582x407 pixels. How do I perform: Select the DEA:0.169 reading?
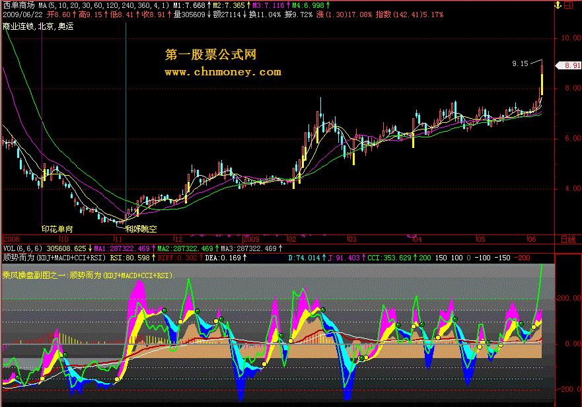coord(223,258)
